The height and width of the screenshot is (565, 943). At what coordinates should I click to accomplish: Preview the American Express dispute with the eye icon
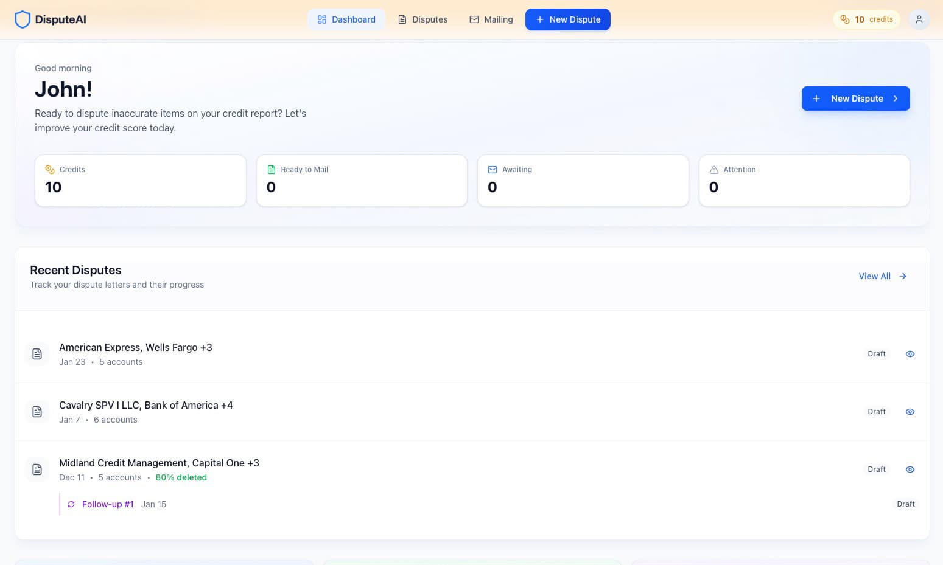[x=910, y=353]
